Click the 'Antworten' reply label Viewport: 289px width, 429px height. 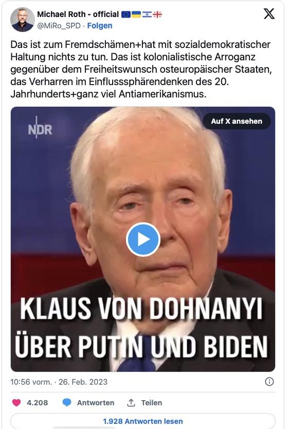[x=96, y=403]
